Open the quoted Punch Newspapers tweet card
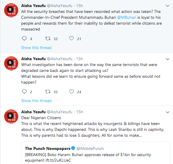The width and height of the screenshot is (173, 164). coord(96,153)
